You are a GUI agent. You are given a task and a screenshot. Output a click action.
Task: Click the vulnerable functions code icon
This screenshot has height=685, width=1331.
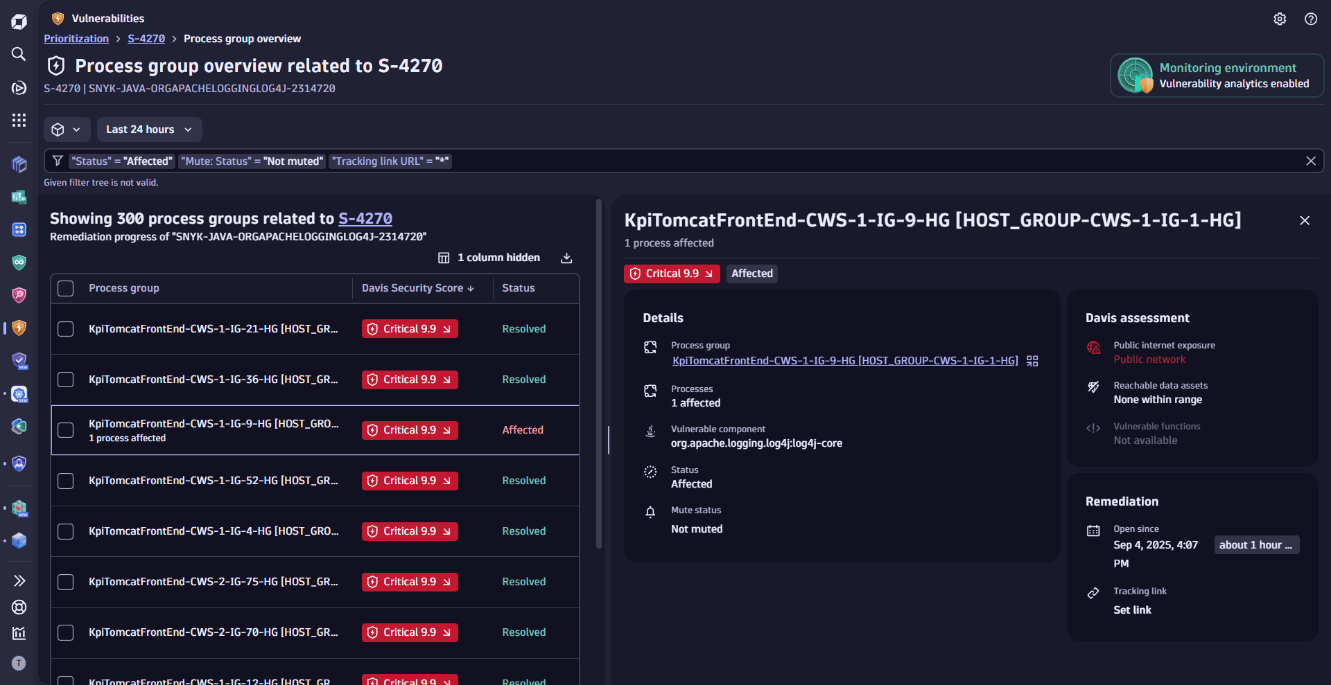(x=1093, y=428)
